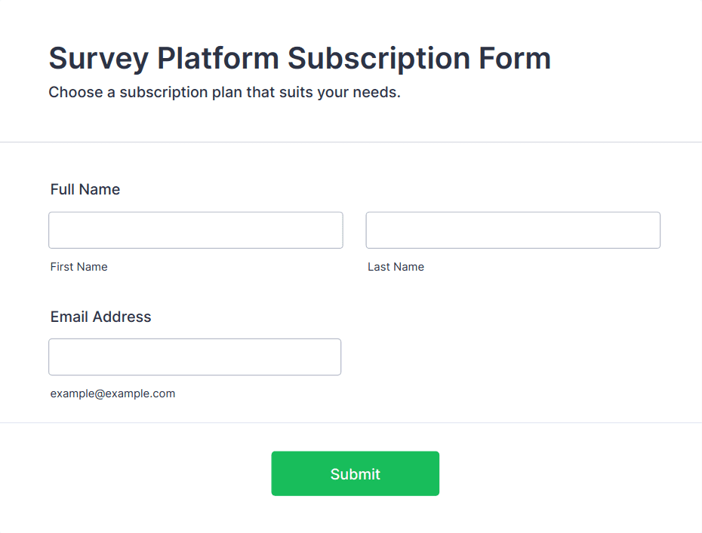Click the Last Name sublabel text
This screenshot has width=702, height=533.
[396, 267]
